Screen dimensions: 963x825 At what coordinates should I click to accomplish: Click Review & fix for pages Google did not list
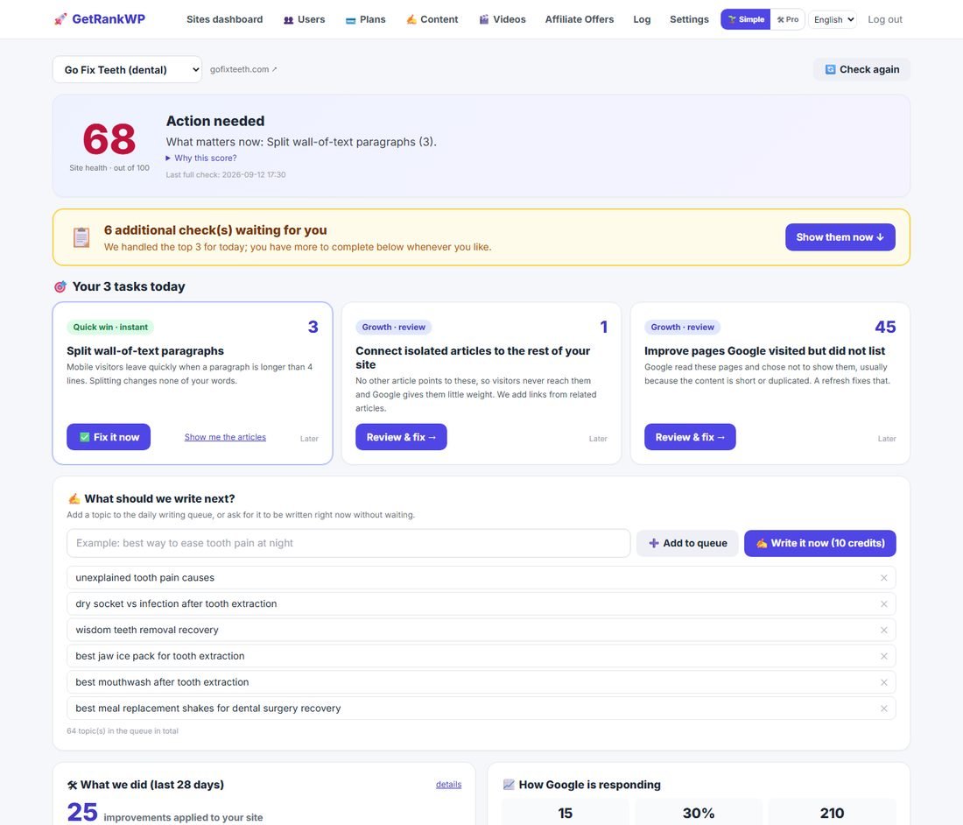(x=690, y=437)
